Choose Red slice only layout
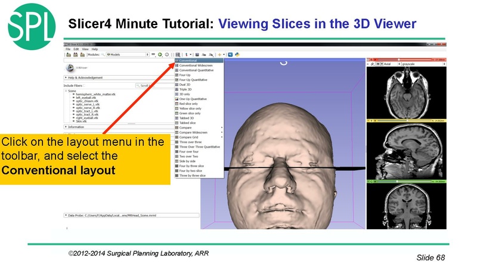 (x=199, y=104)
